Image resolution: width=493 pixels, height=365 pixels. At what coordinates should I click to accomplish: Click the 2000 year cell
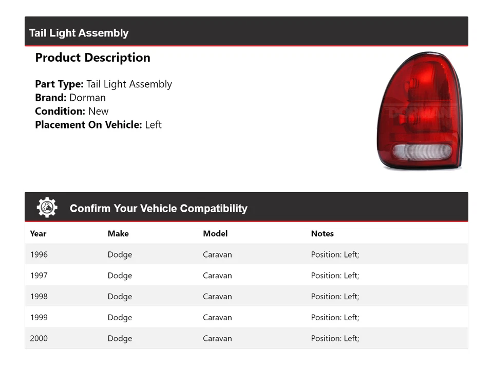(39, 339)
